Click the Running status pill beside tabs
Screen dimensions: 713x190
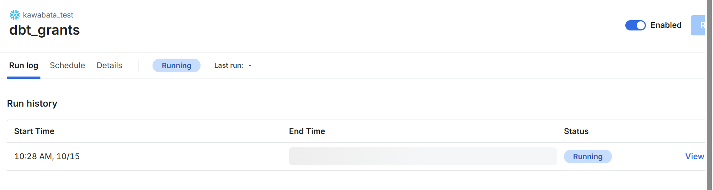click(177, 65)
